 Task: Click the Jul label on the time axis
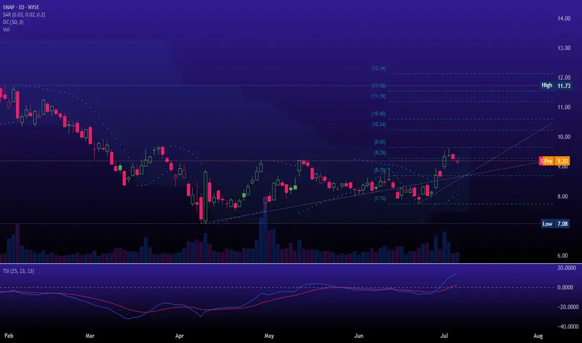click(x=444, y=336)
